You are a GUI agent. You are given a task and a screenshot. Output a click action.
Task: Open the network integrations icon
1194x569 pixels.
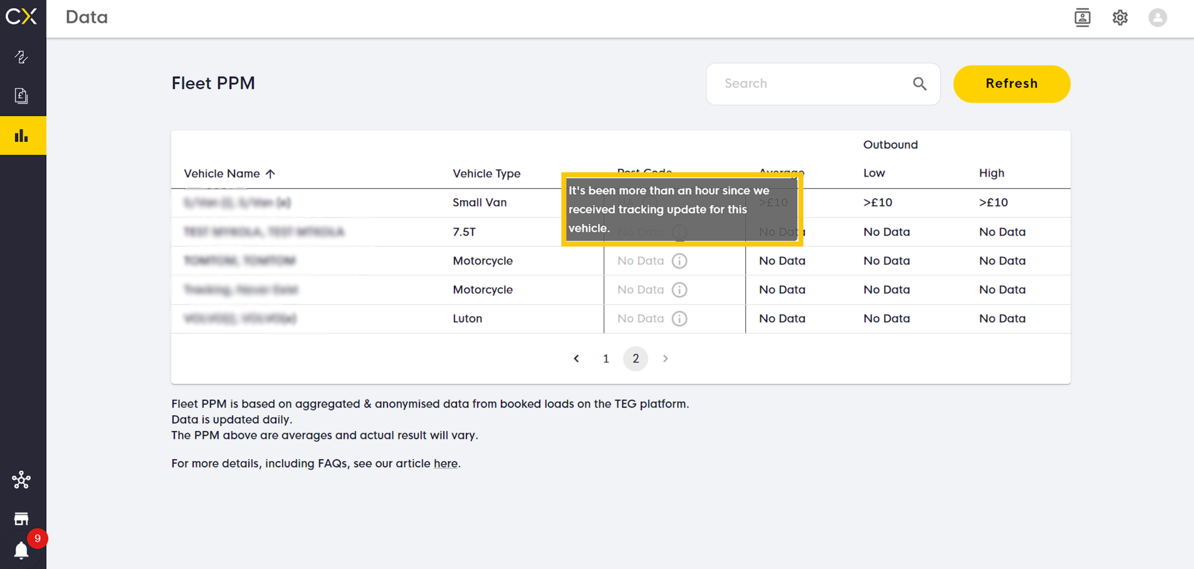[x=21, y=480]
